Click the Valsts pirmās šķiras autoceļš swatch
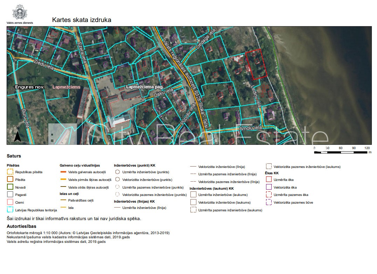The image size is (377, 274). point(63,180)
